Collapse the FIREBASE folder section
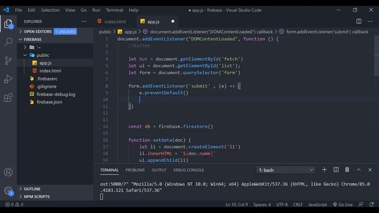 (55, 40)
